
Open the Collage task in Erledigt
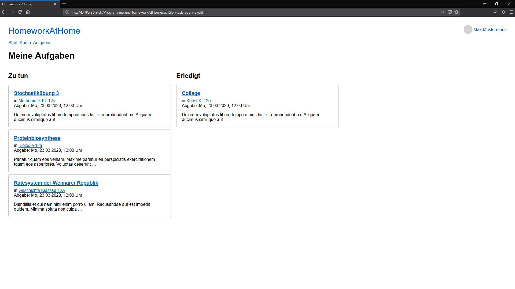tap(191, 93)
